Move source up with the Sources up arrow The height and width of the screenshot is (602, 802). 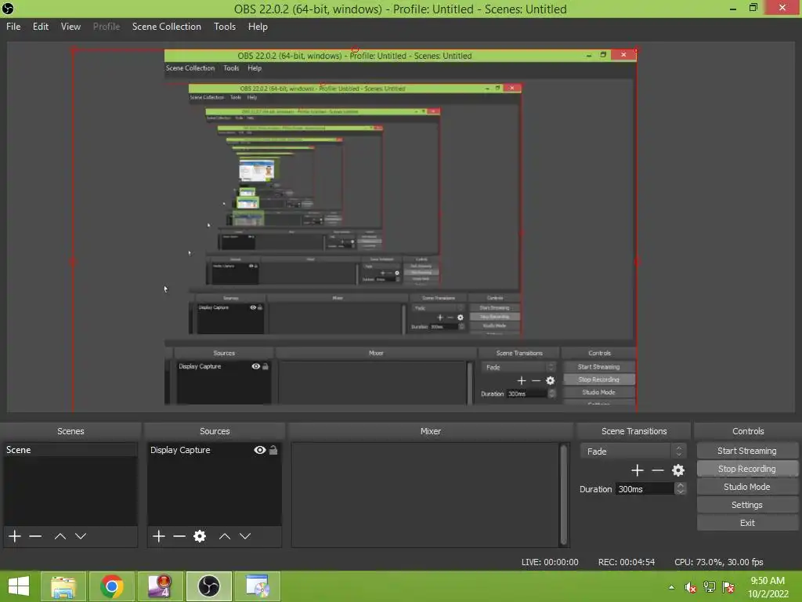coord(225,536)
